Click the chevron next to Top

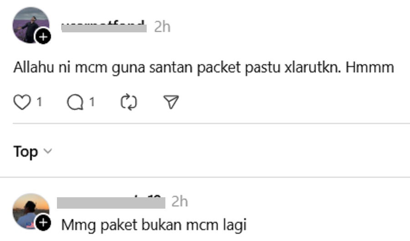(x=48, y=151)
